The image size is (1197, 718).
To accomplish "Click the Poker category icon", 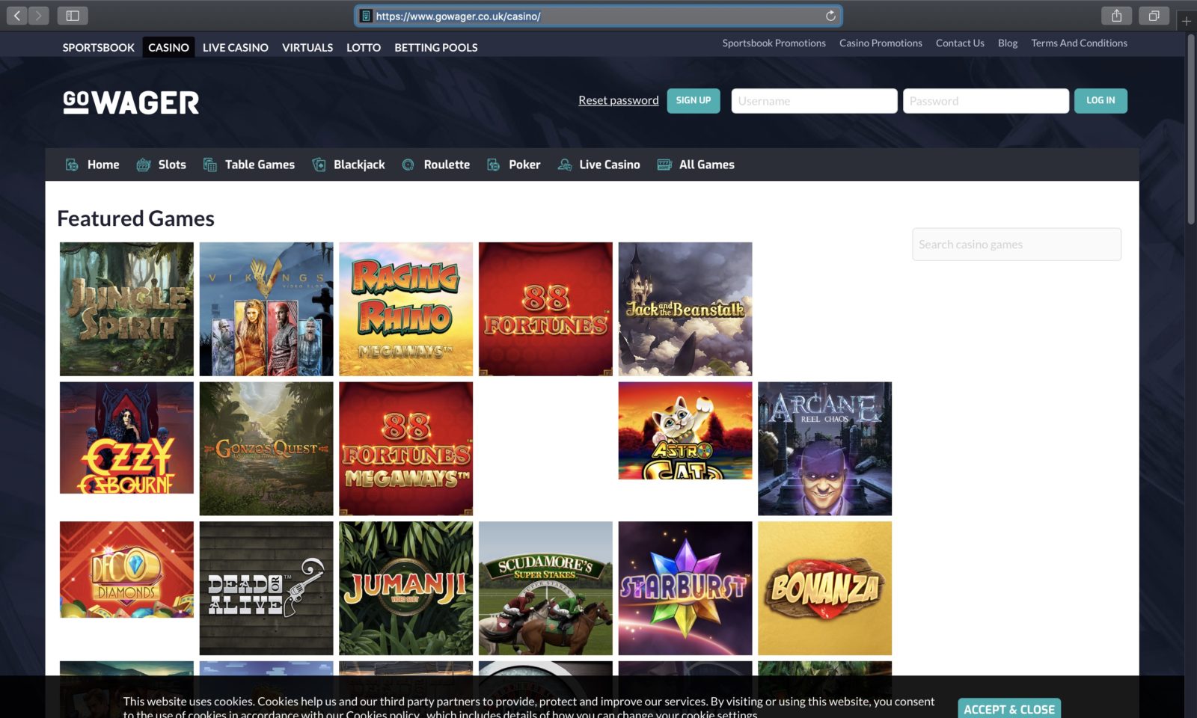I will (492, 165).
